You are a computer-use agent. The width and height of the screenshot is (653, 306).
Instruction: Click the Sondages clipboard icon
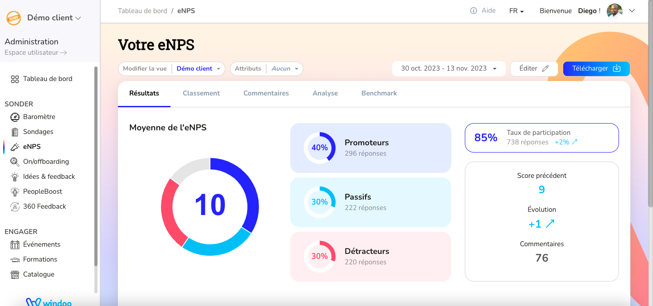click(15, 132)
